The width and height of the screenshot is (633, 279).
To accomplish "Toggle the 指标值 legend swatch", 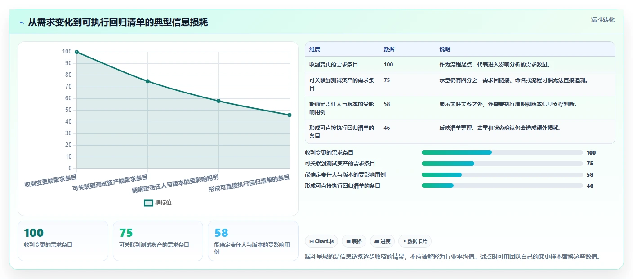I will [x=148, y=203].
